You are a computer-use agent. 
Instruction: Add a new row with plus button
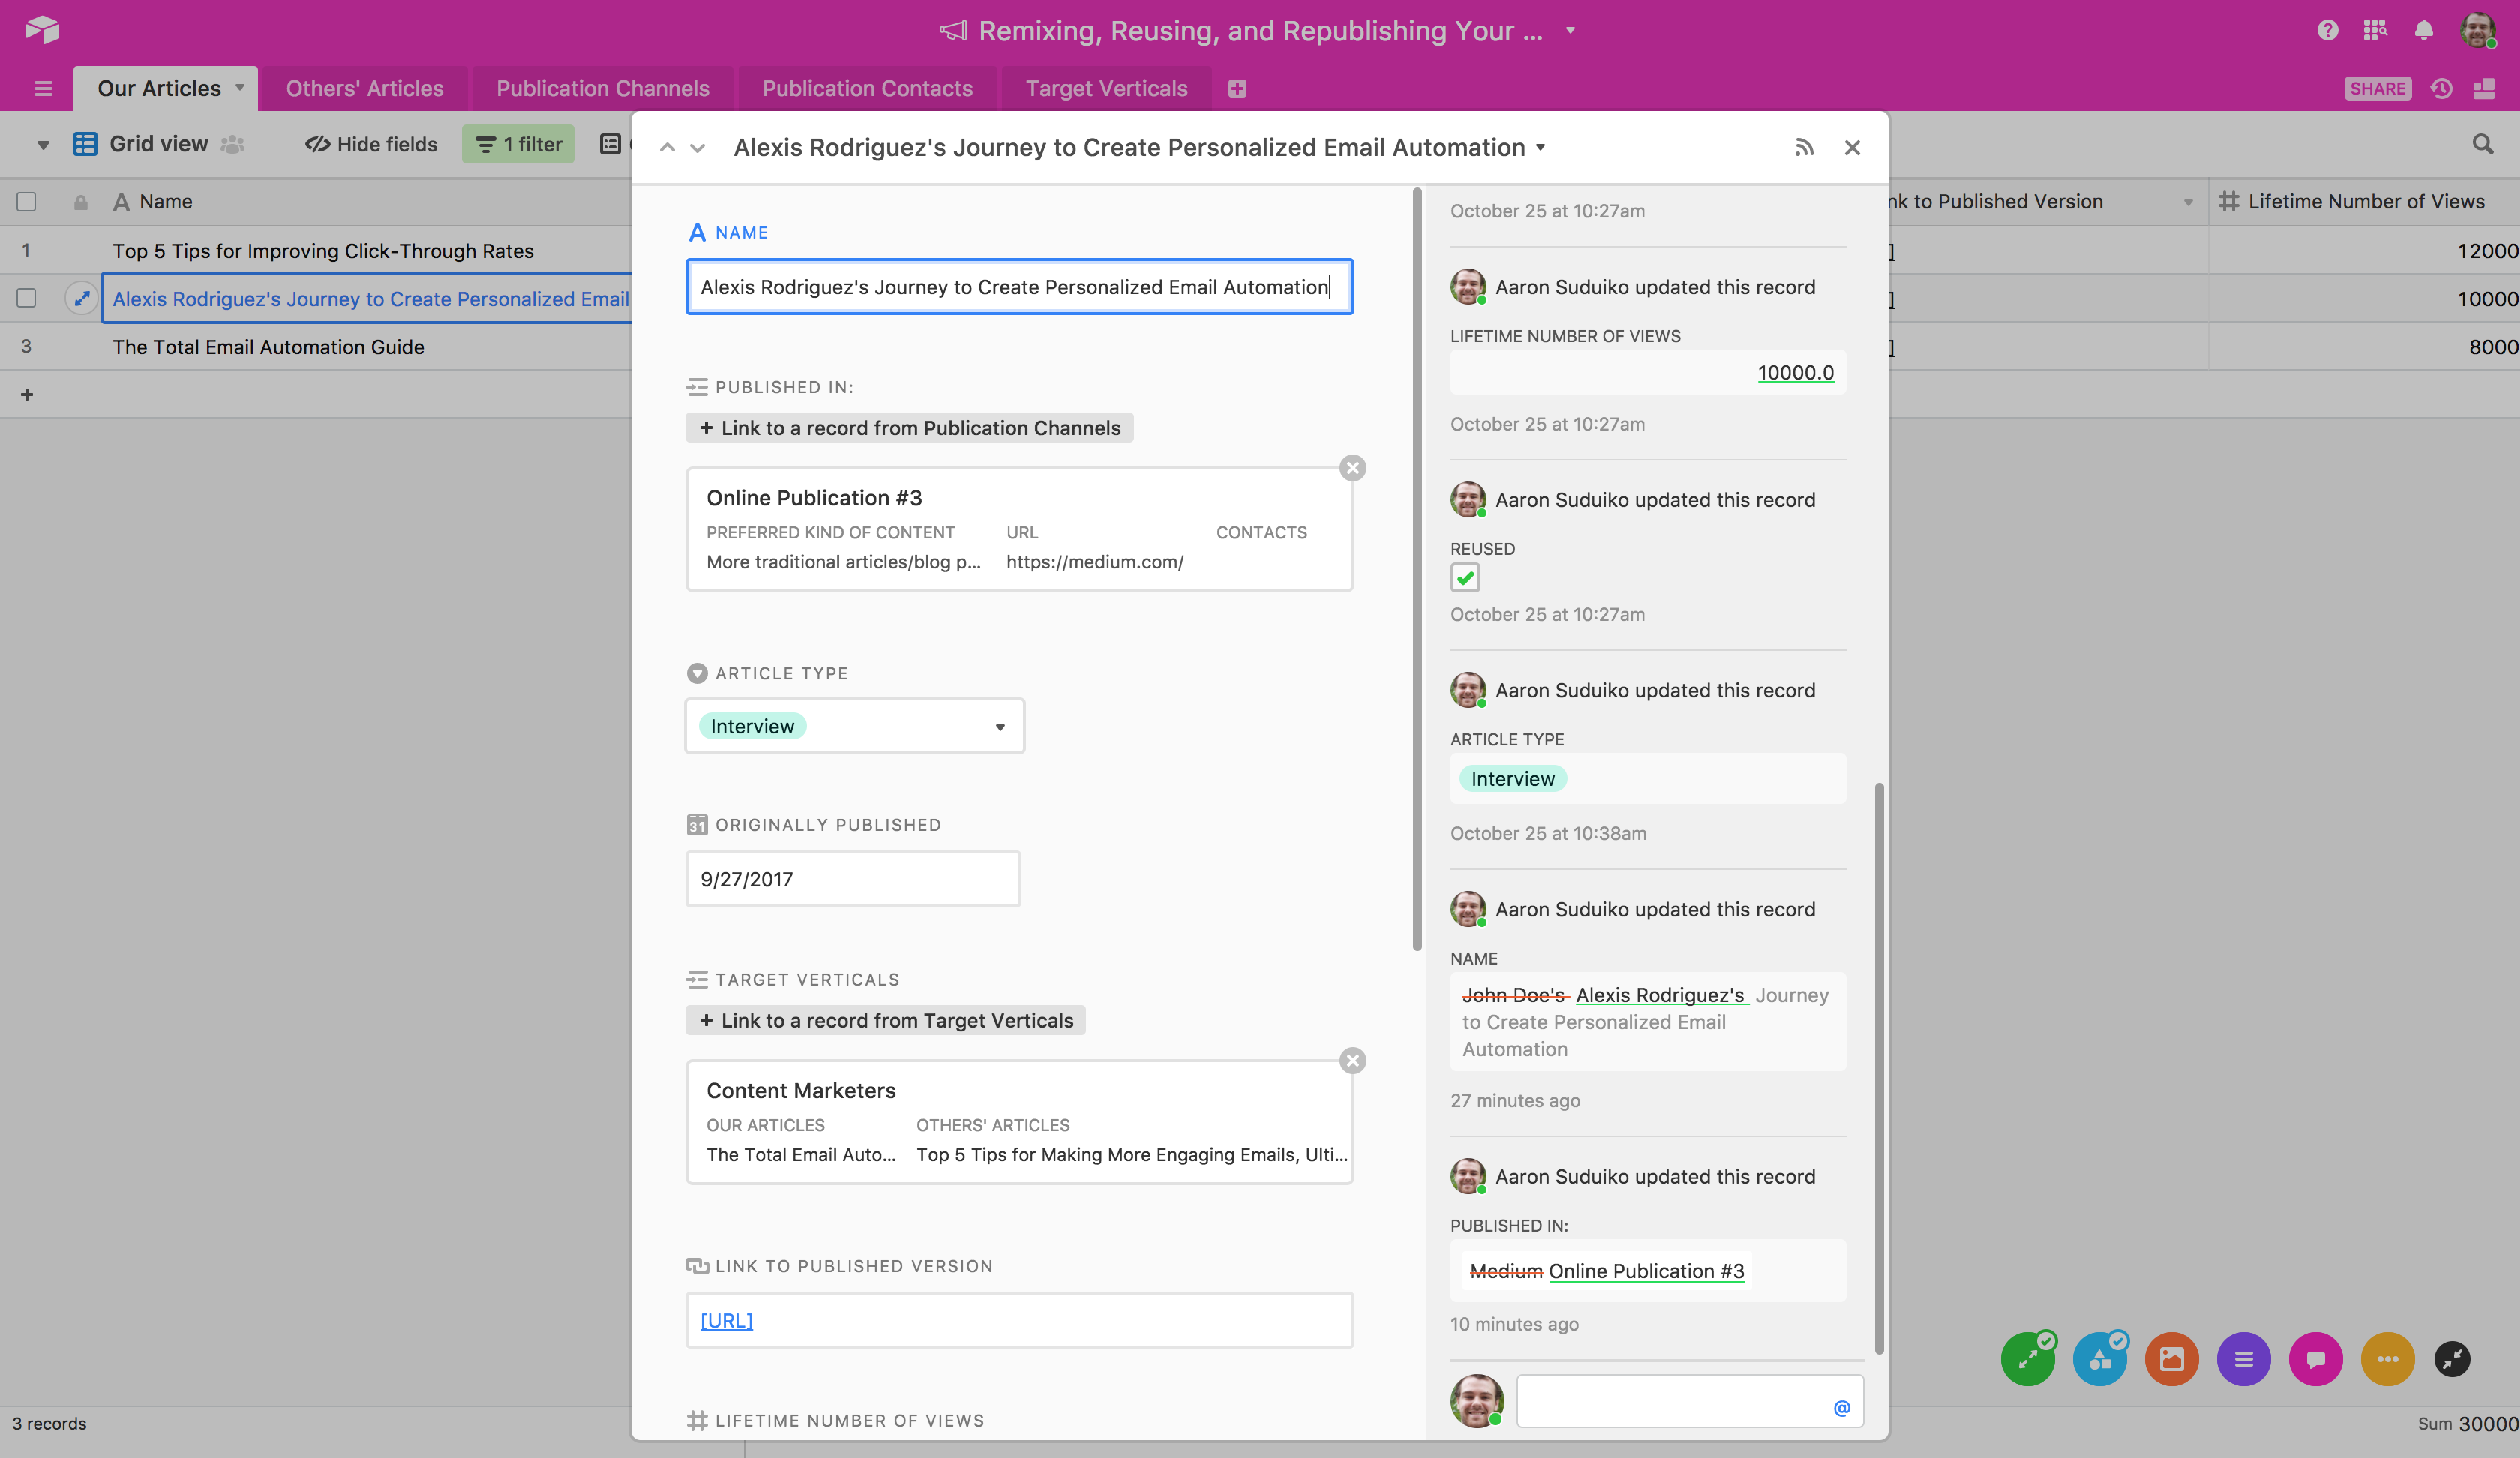(x=27, y=394)
